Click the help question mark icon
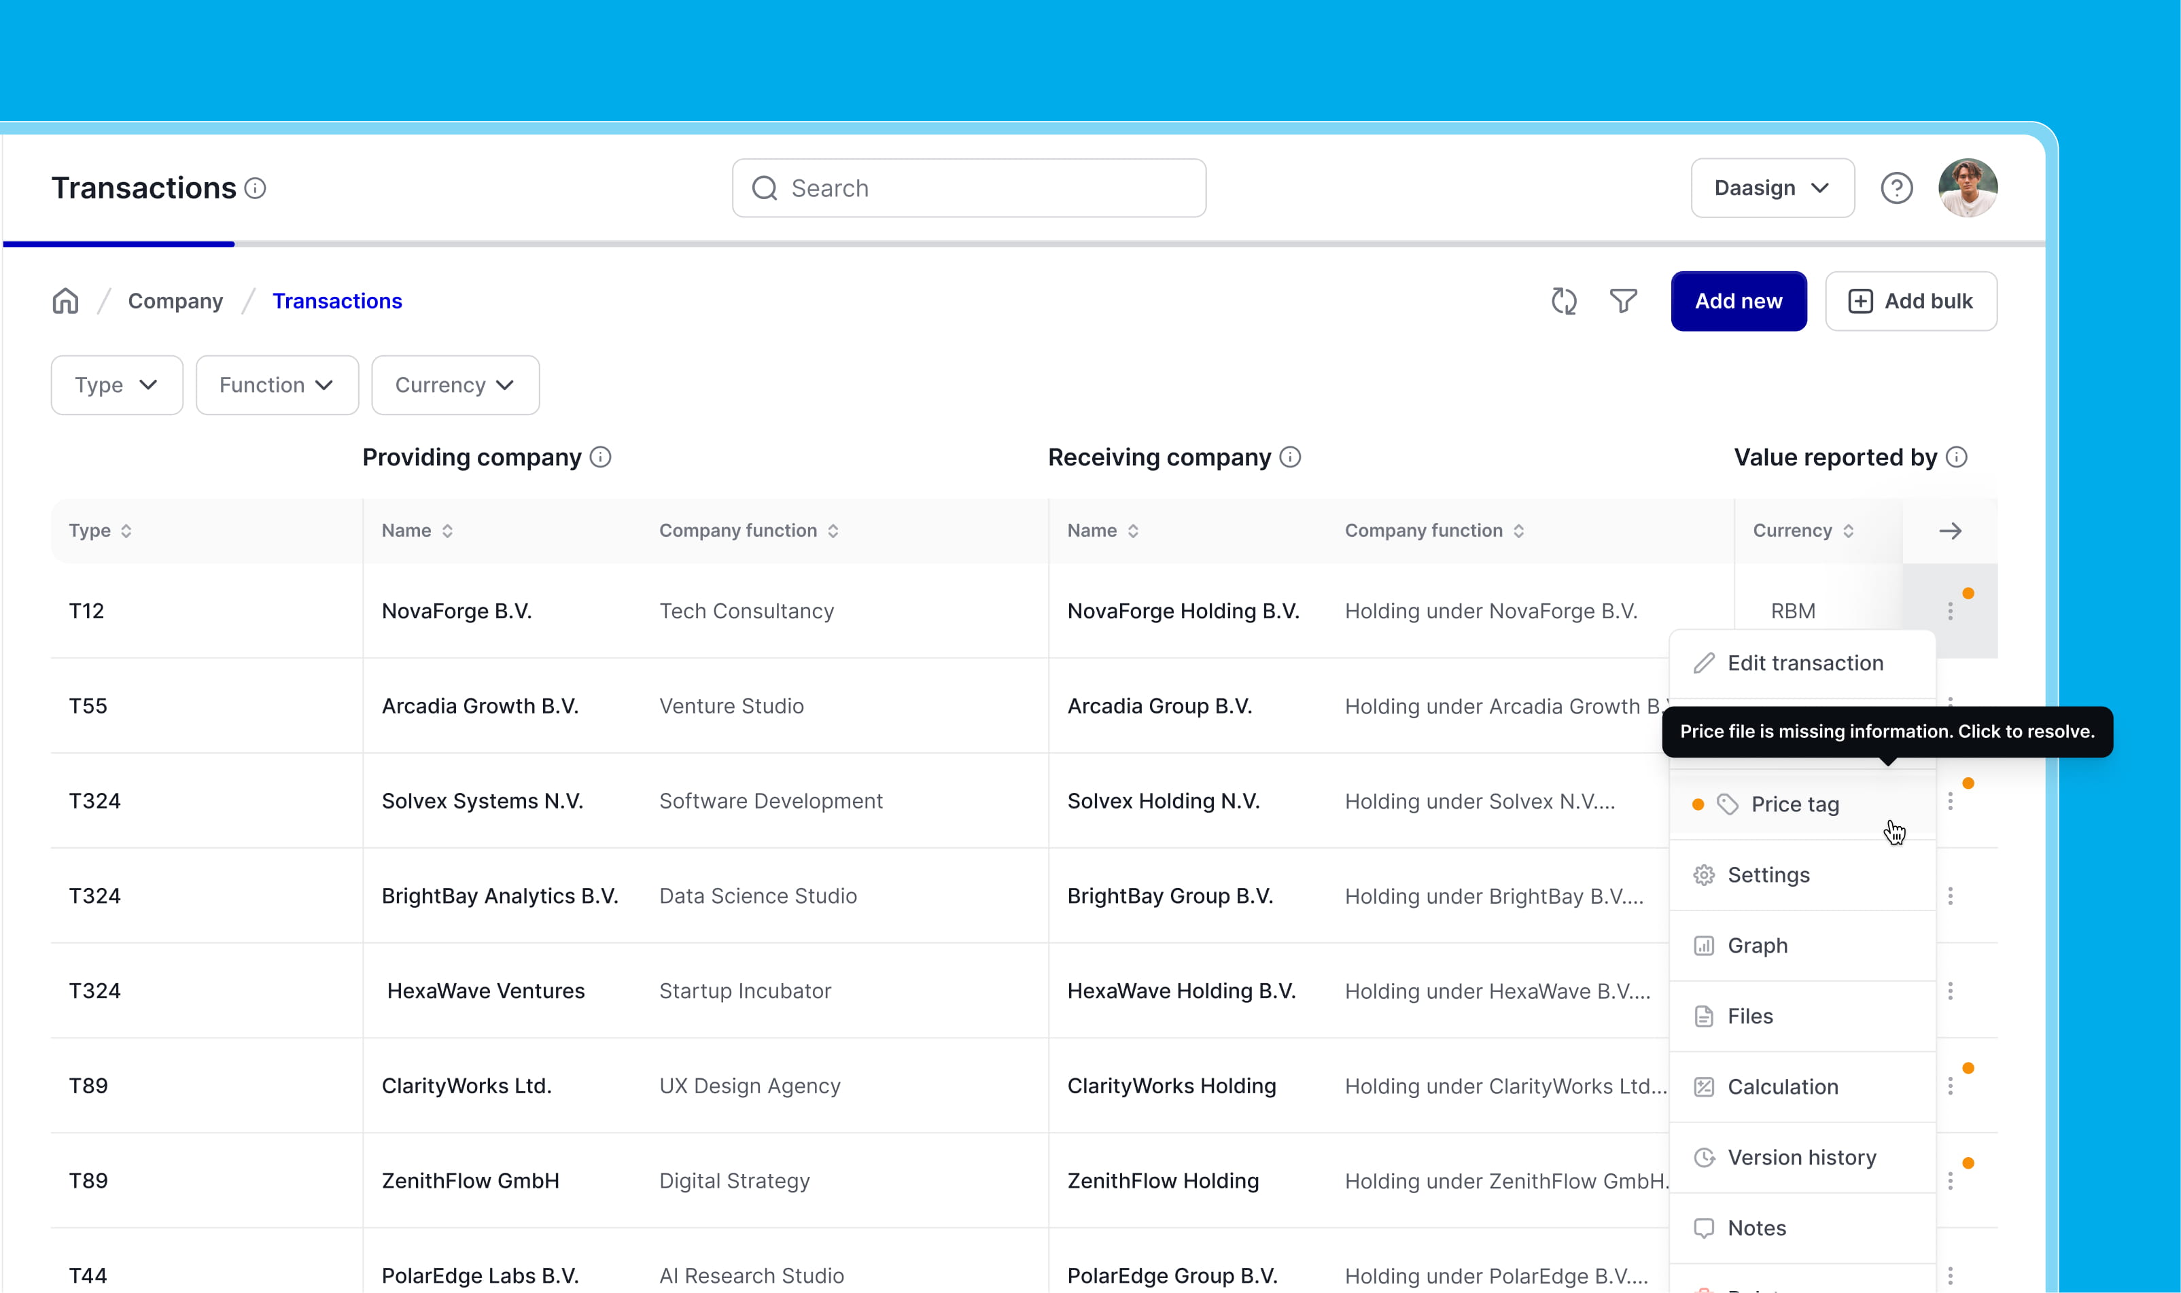The image size is (2181, 1293). [x=1896, y=188]
